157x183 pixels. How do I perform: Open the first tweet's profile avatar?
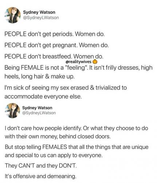tap(12, 15)
